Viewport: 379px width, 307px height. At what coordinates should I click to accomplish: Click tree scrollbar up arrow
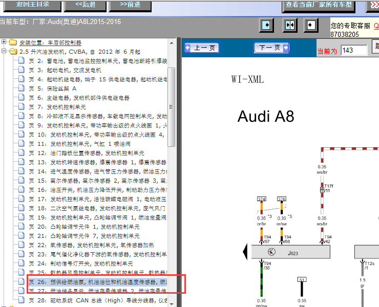pyautogui.click(x=172, y=43)
